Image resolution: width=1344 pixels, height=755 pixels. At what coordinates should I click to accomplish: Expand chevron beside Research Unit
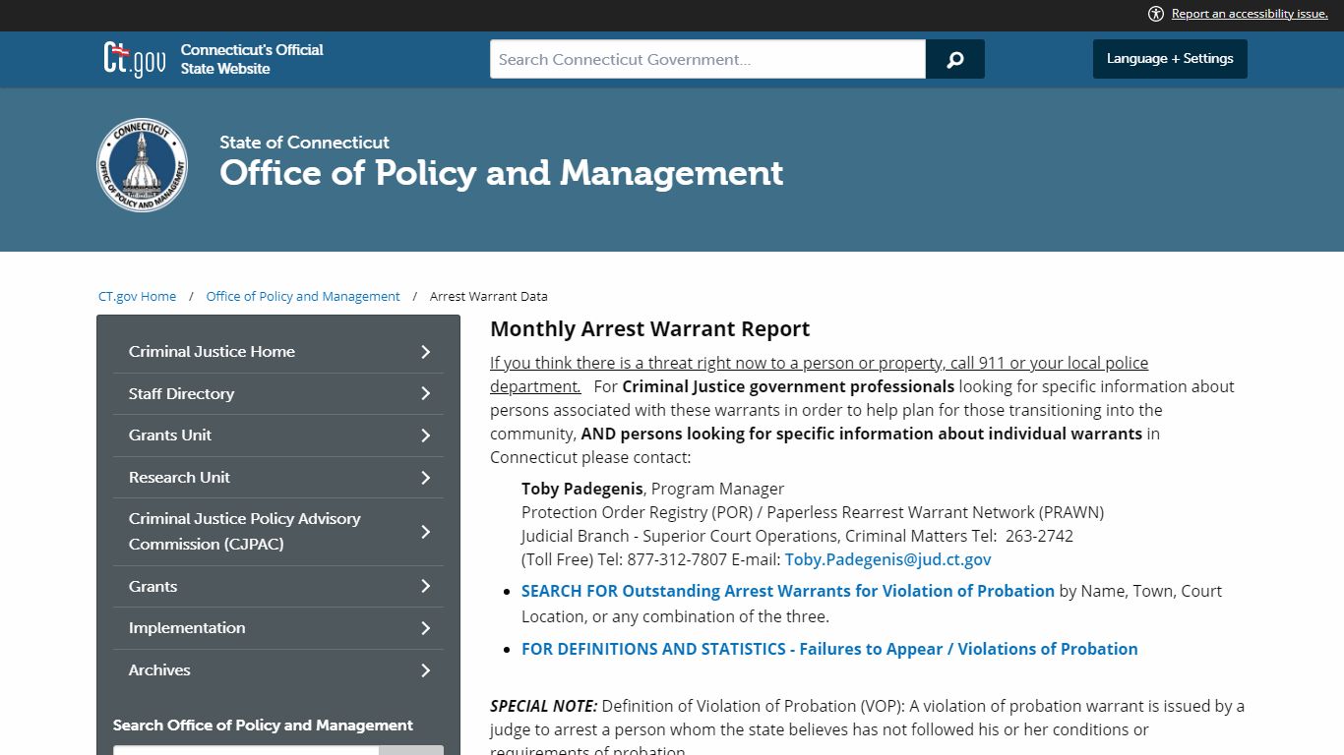[426, 478]
